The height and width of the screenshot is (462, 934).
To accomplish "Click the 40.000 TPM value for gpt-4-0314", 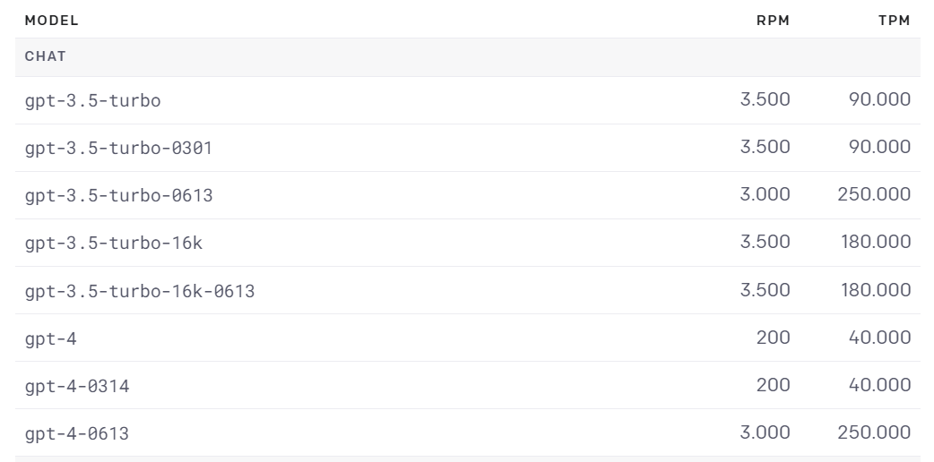I will tap(879, 385).
